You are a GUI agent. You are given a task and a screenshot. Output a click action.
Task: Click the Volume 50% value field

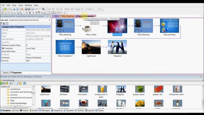point(38,61)
